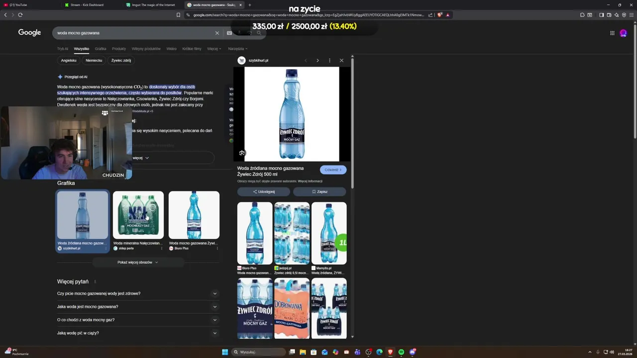Screen dimensions: 637x358
Task: Click Zapisz button
Action: coord(319,191)
